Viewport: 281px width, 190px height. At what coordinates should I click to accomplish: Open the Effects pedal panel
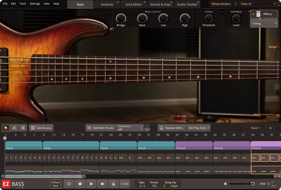(x=264, y=14)
